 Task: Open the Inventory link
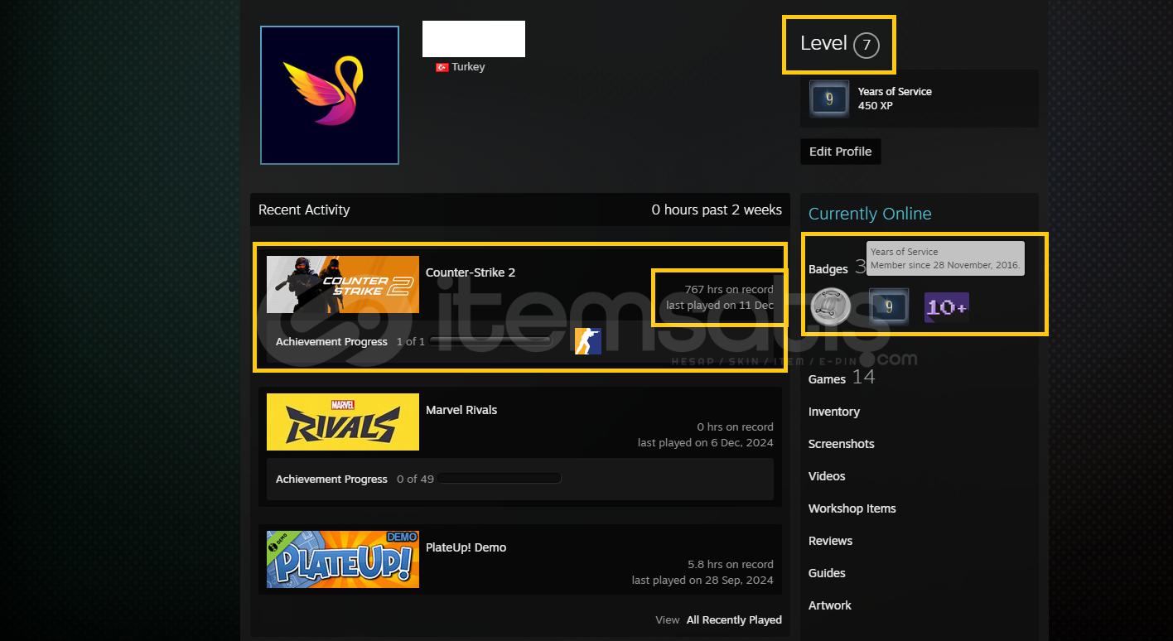834,412
